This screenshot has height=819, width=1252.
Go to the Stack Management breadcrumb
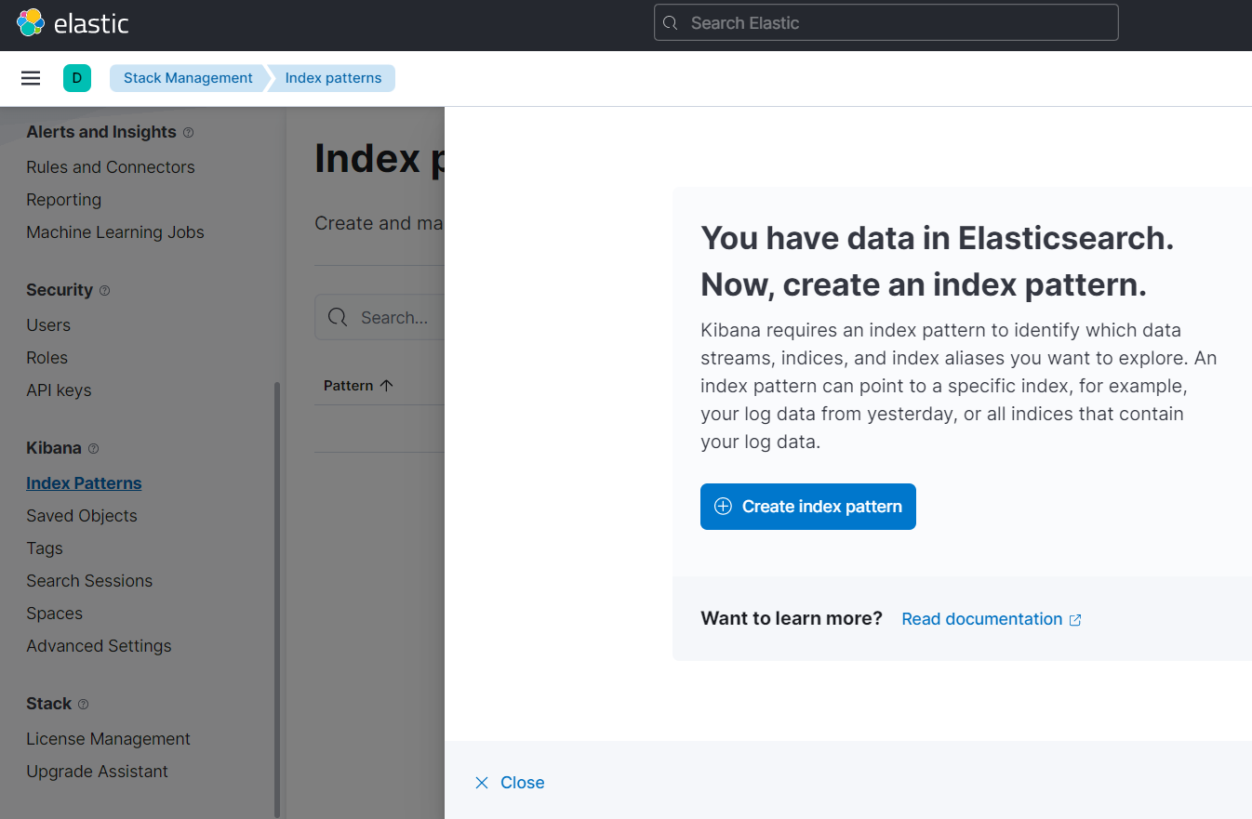[x=188, y=78]
